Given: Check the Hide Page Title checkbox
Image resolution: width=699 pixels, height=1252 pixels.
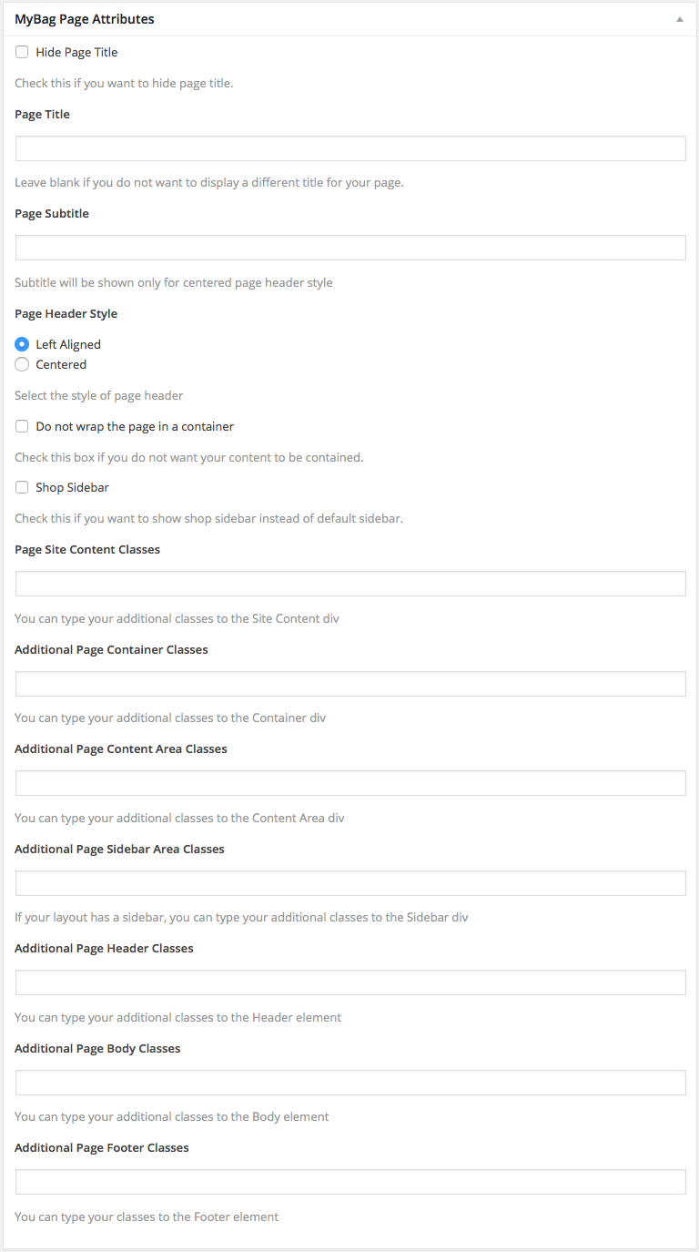Looking at the screenshot, I should [x=22, y=52].
